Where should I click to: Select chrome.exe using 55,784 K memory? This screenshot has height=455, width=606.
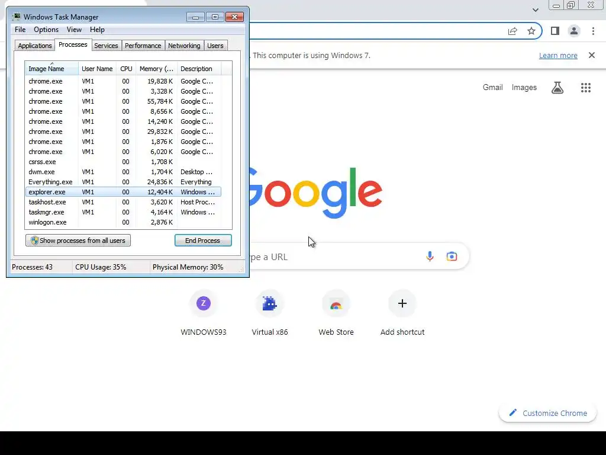pos(123,101)
